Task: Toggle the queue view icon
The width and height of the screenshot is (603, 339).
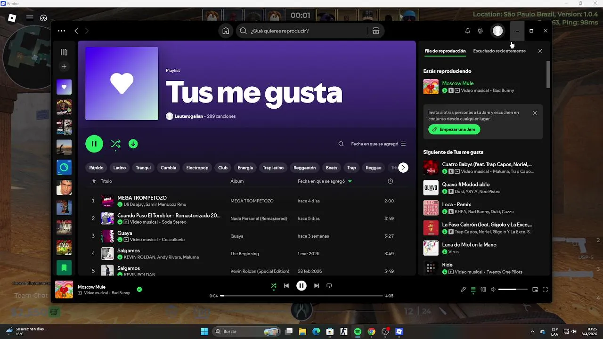Action: (x=473, y=290)
